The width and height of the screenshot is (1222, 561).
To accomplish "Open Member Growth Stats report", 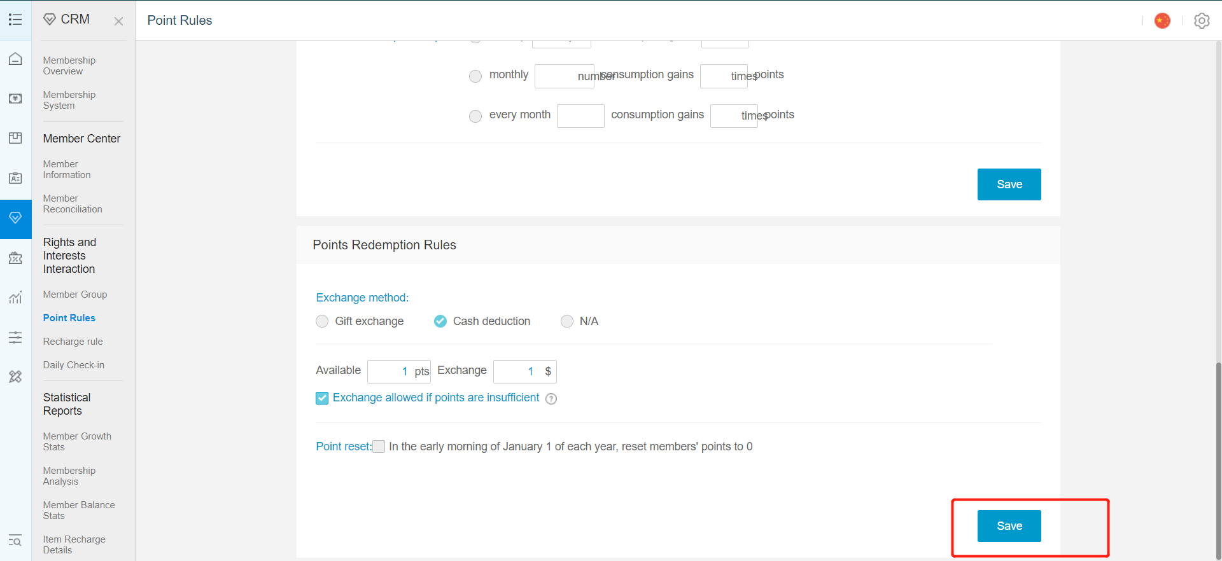I will [x=77, y=441].
